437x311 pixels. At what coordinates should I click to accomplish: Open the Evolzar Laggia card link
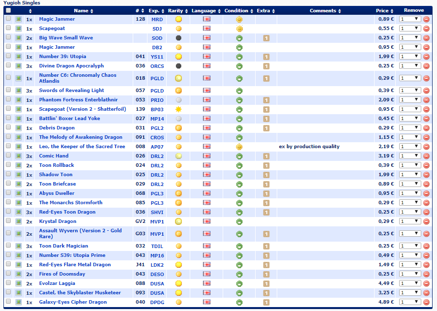(x=57, y=283)
